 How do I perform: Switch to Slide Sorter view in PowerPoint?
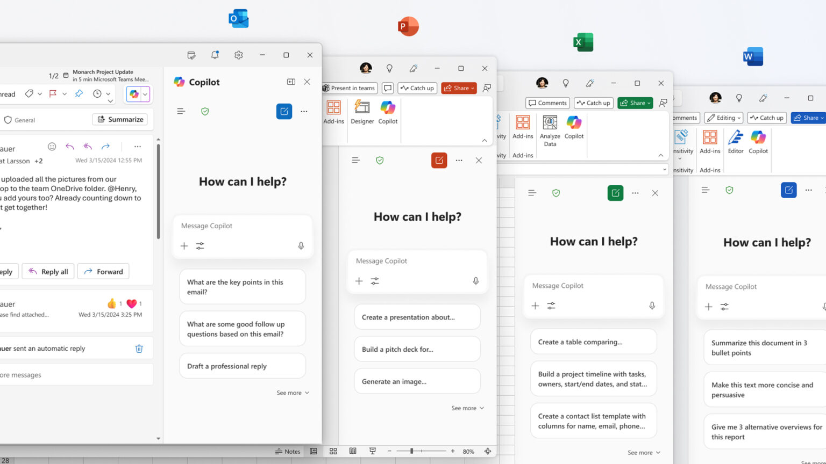click(333, 452)
